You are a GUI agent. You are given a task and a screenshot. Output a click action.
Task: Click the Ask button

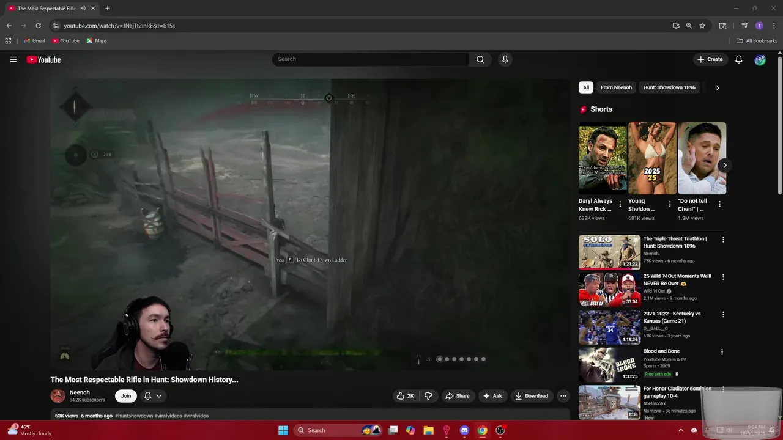pos(492,396)
